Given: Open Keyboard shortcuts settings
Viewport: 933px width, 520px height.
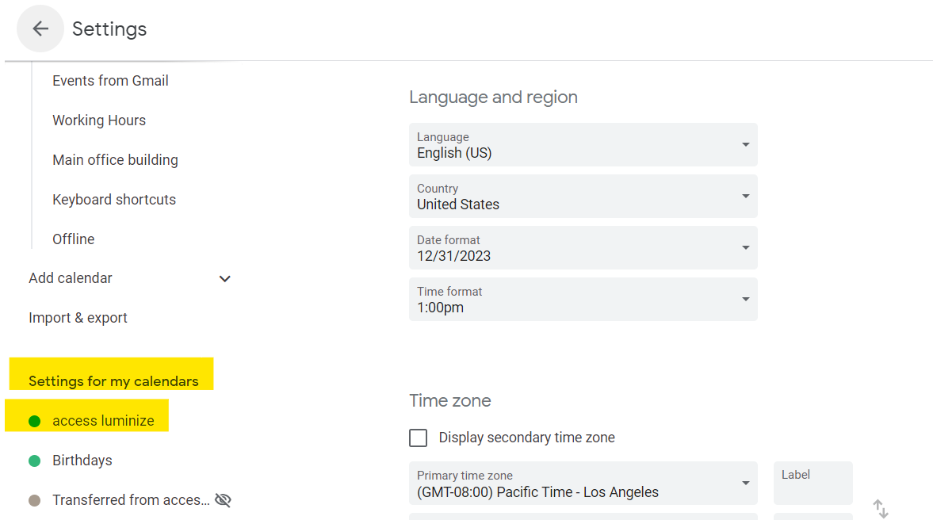Looking at the screenshot, I should tap(114, 200).
